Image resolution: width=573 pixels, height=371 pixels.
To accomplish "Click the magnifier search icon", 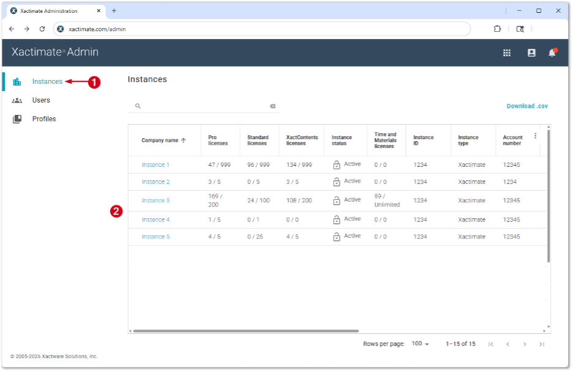I will 138,106.
